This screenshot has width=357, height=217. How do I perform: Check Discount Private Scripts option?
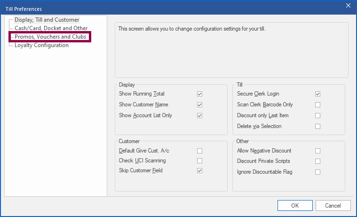(x=318, y=161)
